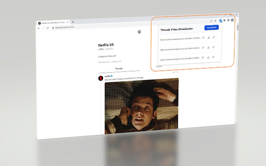The width and height of the screenshot is (266, 166).
Task: Download the third video in the list
Action: coord(208,57)
